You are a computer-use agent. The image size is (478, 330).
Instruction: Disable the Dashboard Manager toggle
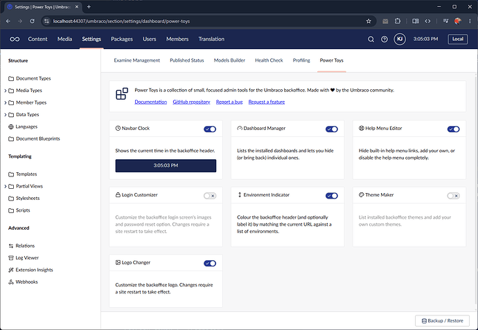332,129
